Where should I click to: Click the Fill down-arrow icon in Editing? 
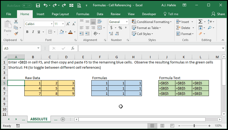[201, 28]
